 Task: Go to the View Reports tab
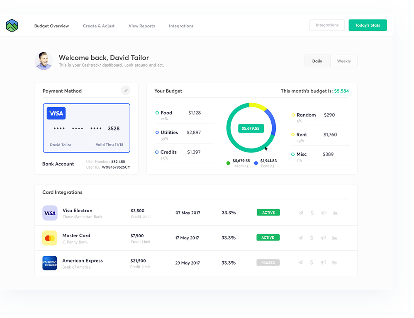point(142,26)
